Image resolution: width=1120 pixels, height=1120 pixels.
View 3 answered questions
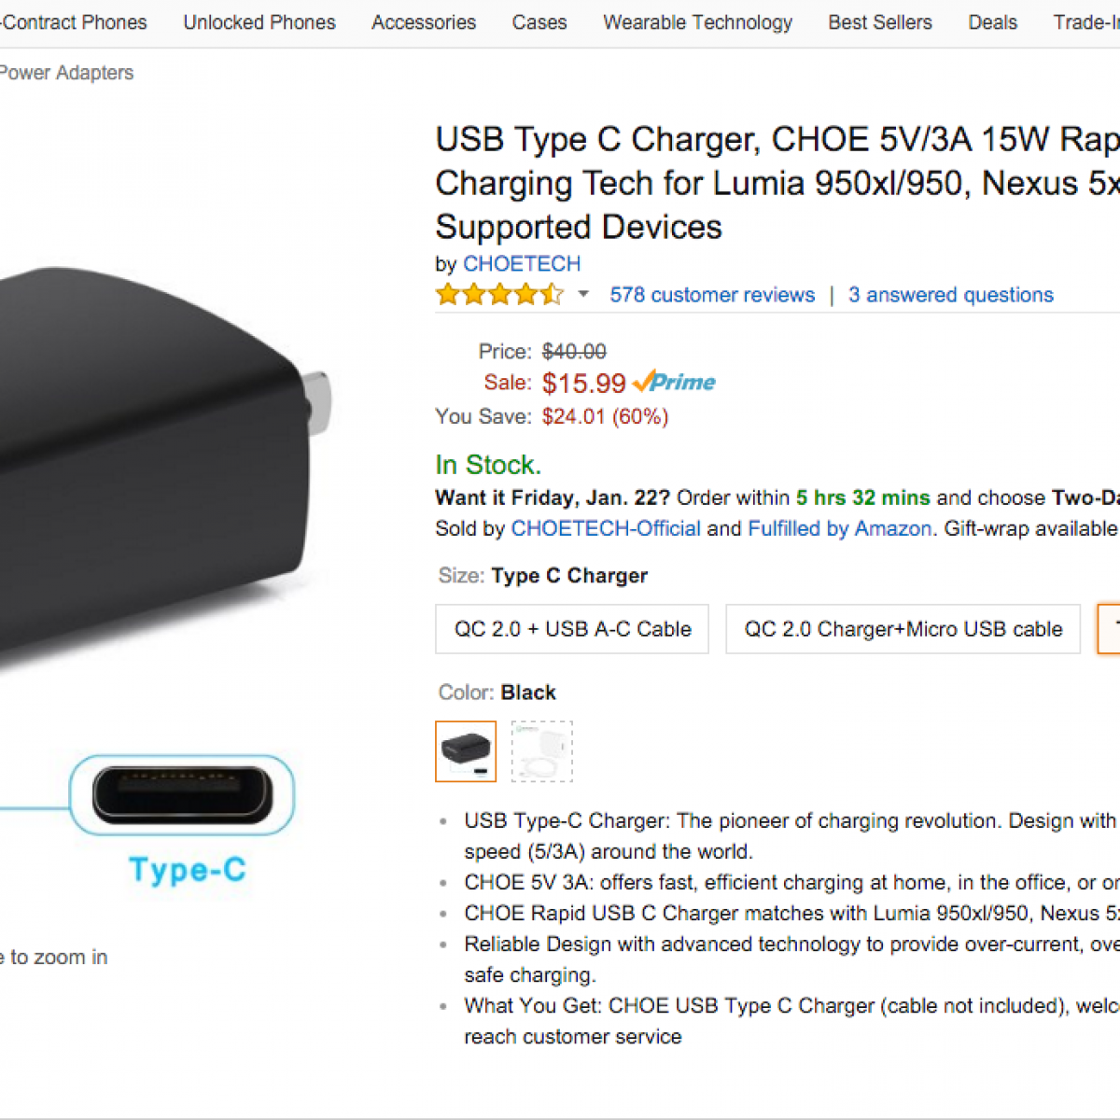[951, 295]
